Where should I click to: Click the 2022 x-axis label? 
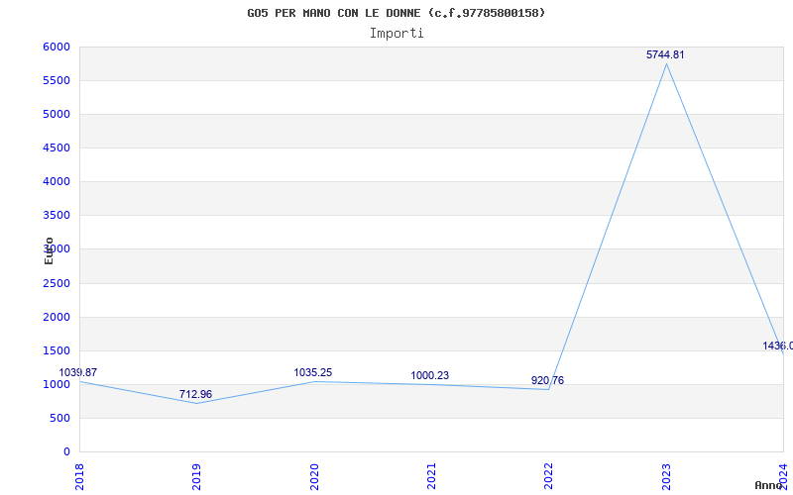(x=549, y=477)
